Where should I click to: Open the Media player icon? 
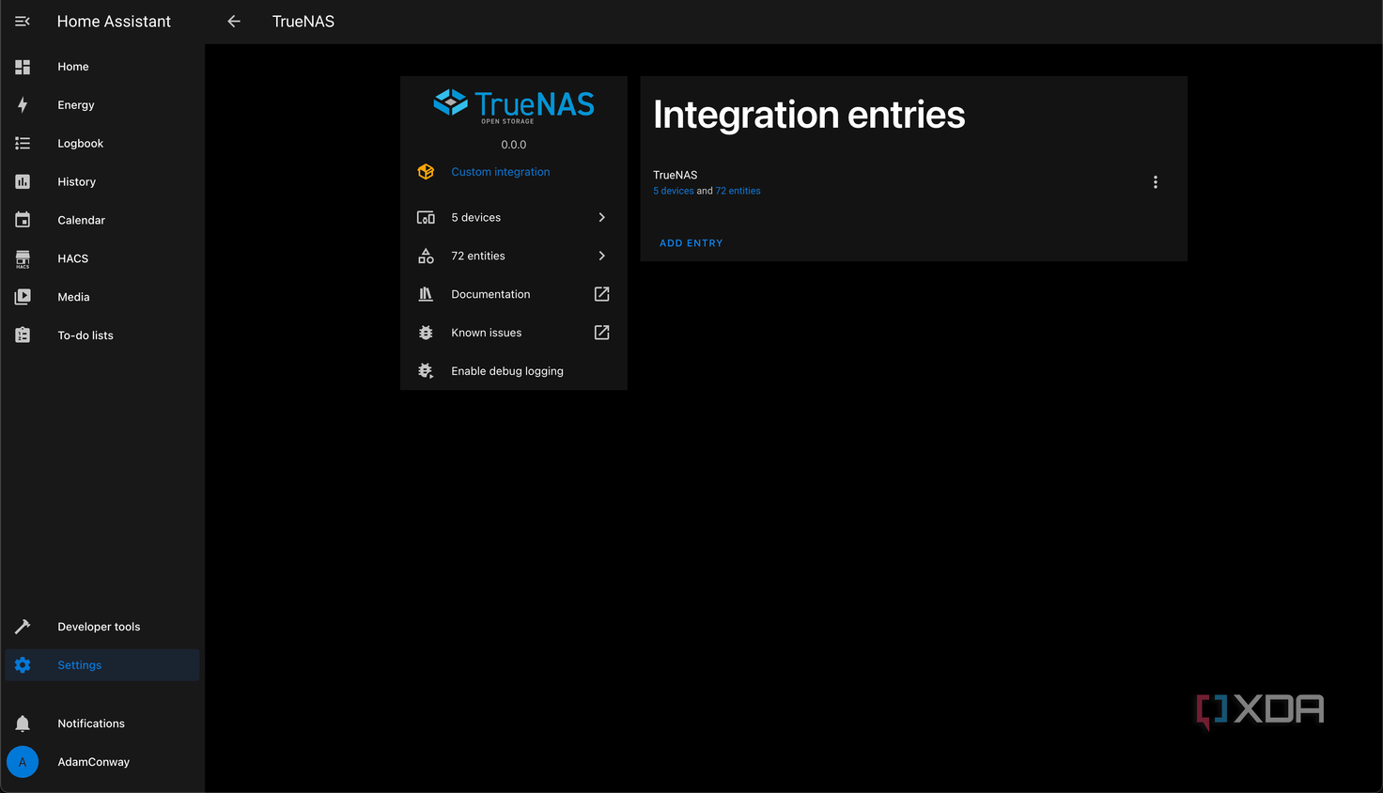23,297
